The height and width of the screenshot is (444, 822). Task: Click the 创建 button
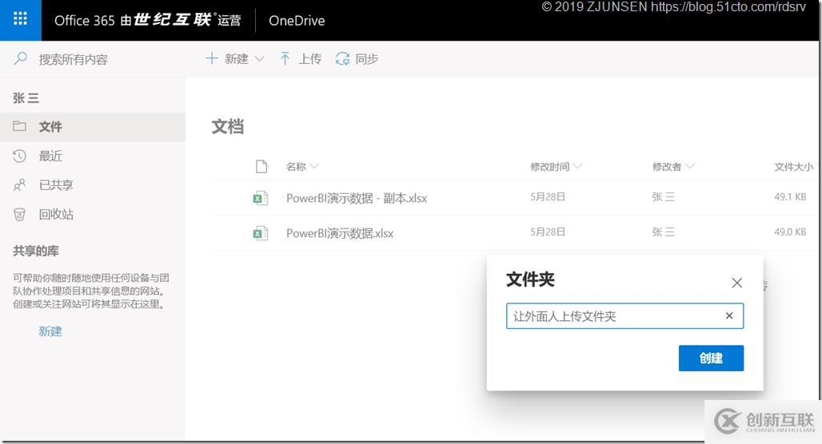(711, 358)
